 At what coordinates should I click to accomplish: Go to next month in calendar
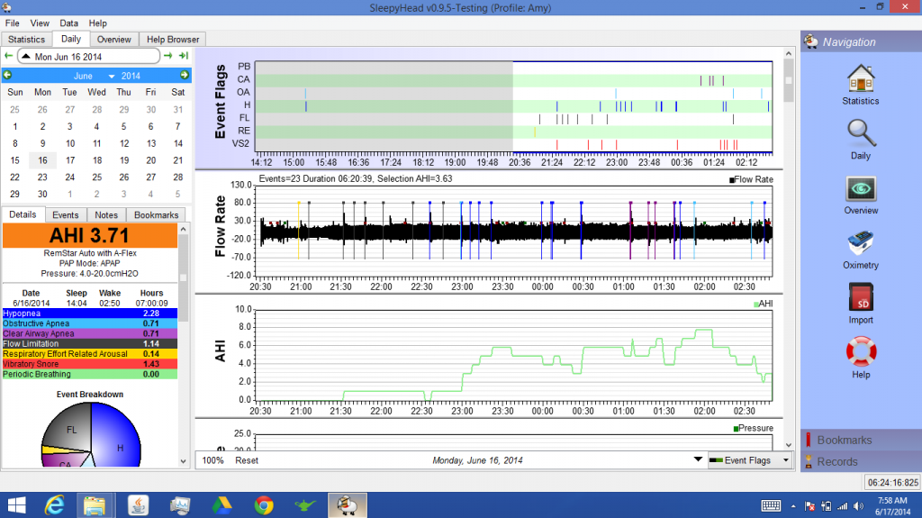point(184,76)
